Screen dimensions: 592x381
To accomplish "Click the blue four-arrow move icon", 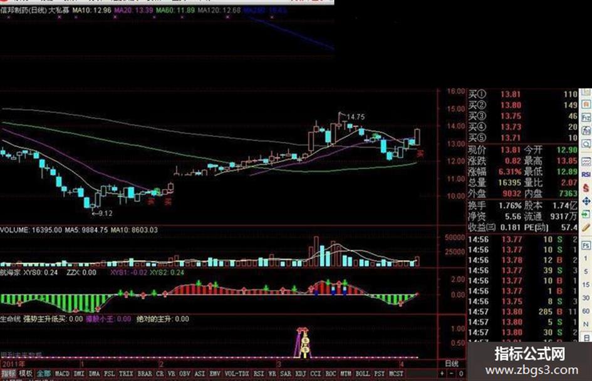I will (586, 201).
